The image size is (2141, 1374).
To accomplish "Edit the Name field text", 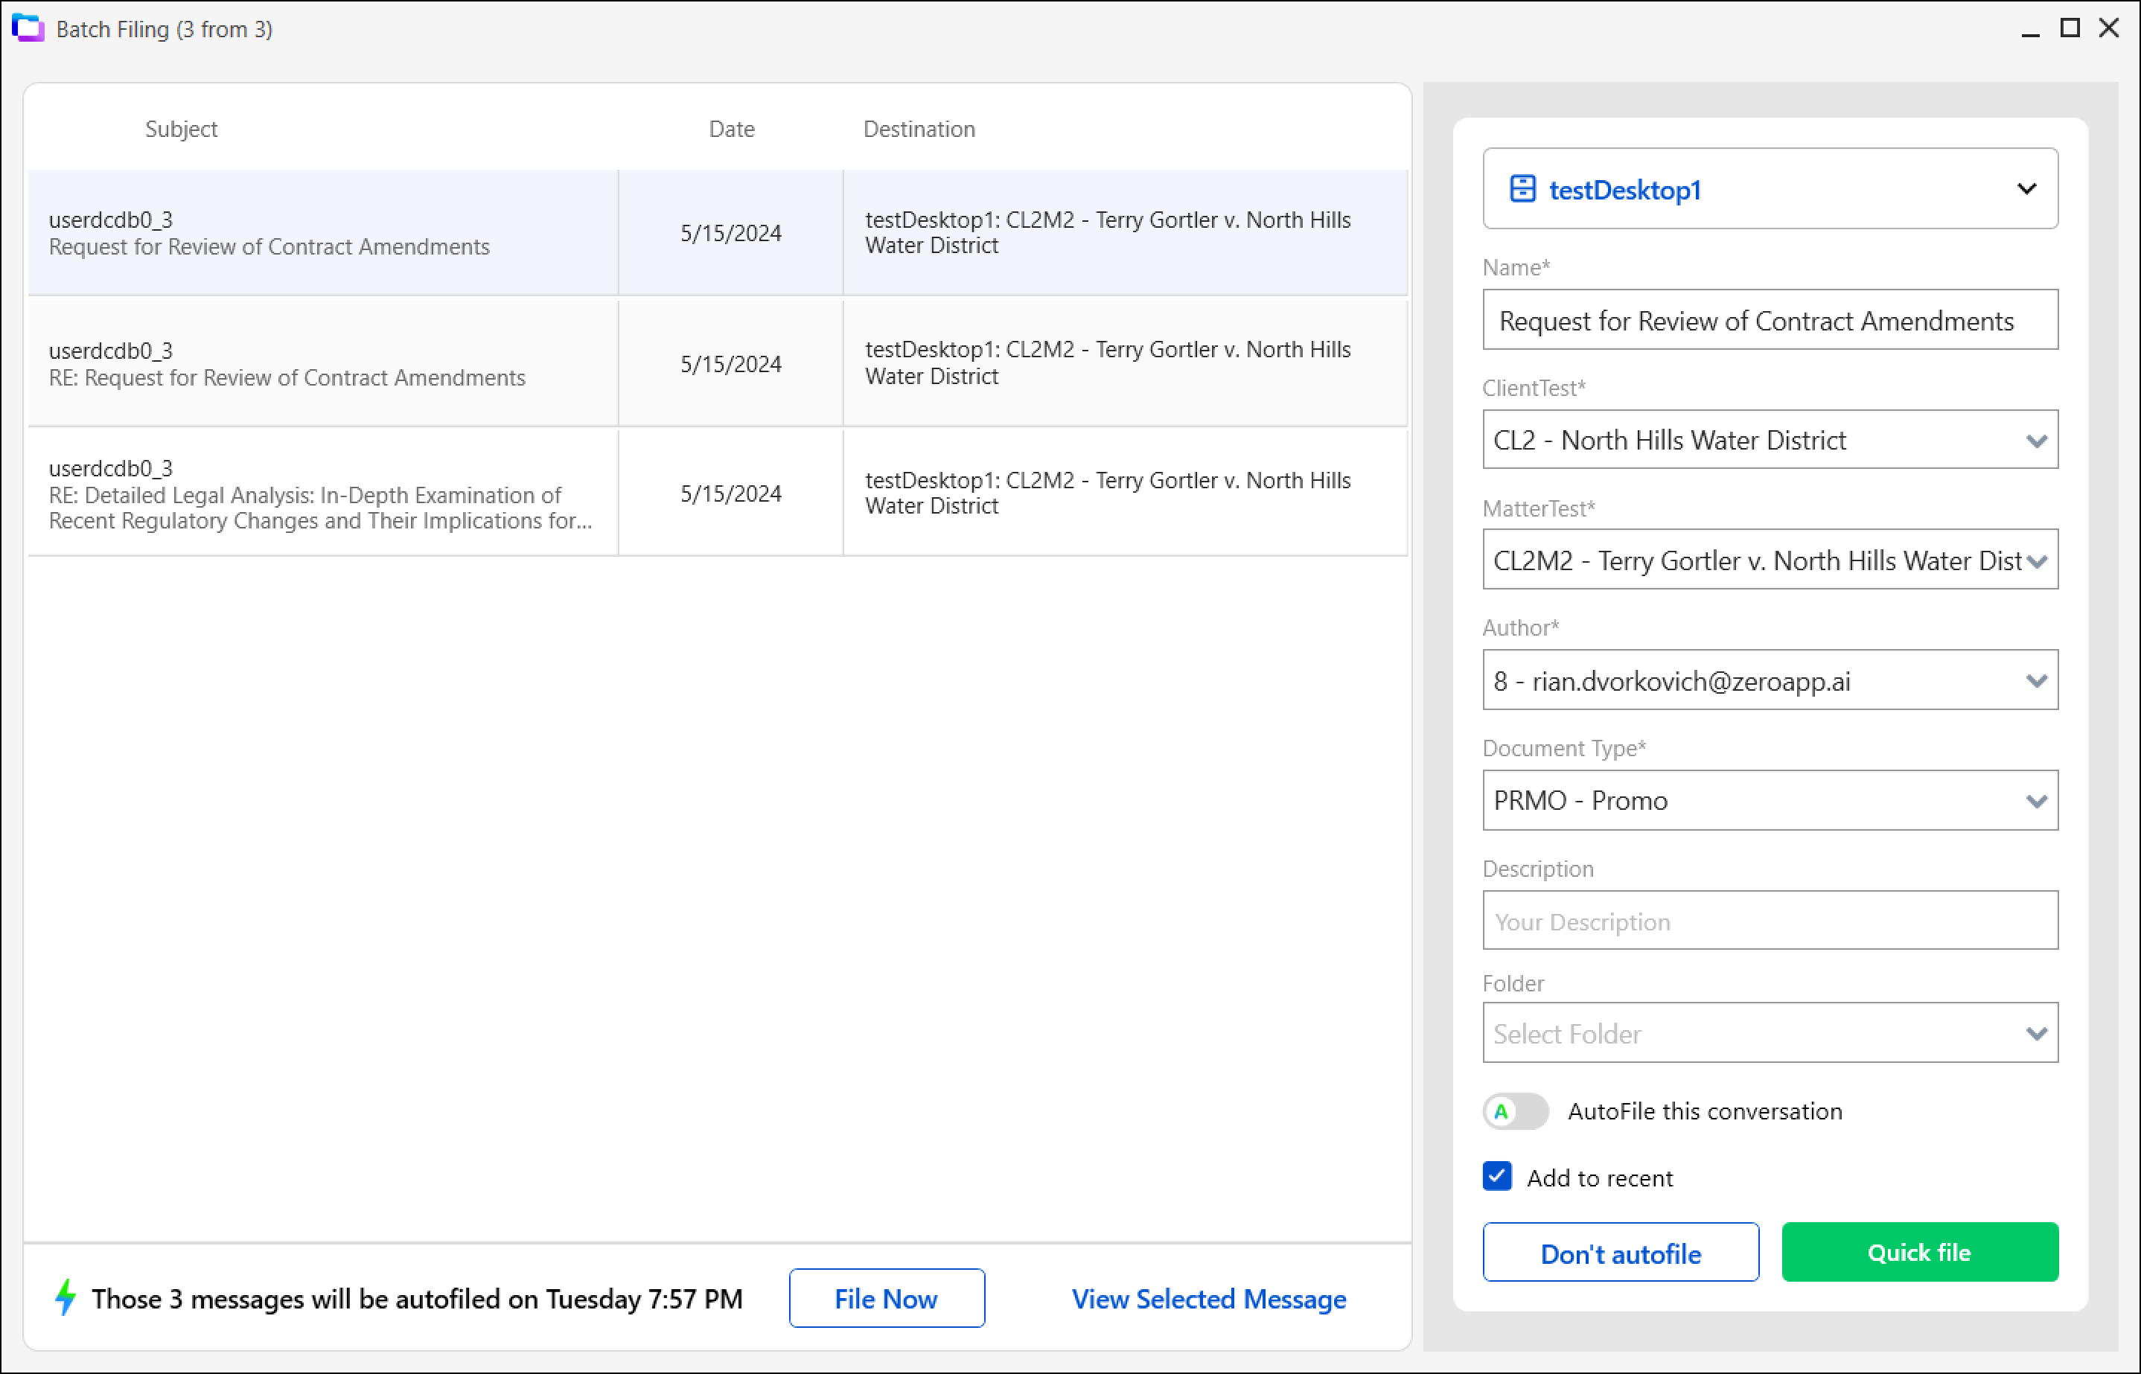I will tap(1769, 320).
